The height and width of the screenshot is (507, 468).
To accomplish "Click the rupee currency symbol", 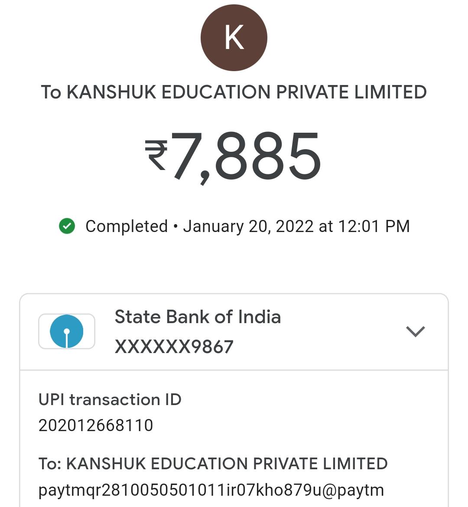I will 156,155.
